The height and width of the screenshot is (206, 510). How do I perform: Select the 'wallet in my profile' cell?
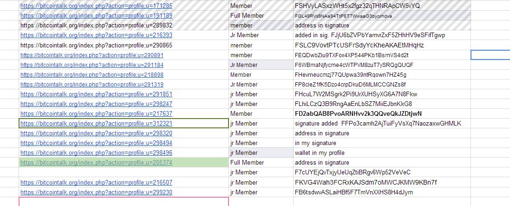pyautogui.click(x=382, y=153)
